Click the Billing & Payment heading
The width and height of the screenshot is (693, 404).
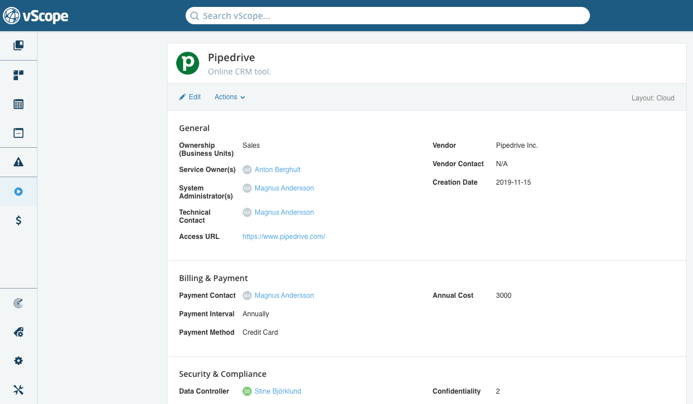click(214, 278)
